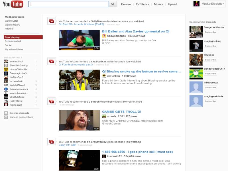Subscribe to magicgeekinc channel
228x171 pixels.
point(210,46)
